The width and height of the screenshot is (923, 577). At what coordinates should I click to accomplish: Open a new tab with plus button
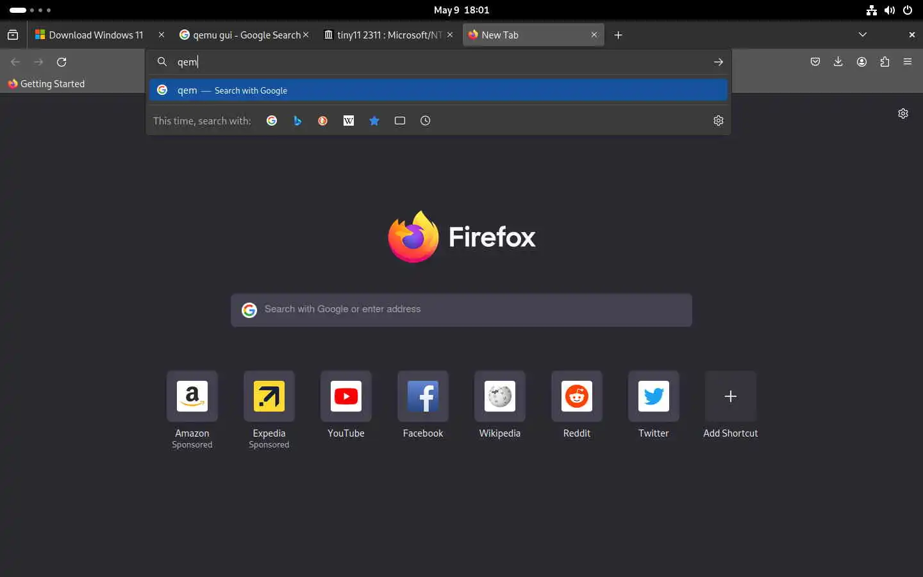pos(619,35)
